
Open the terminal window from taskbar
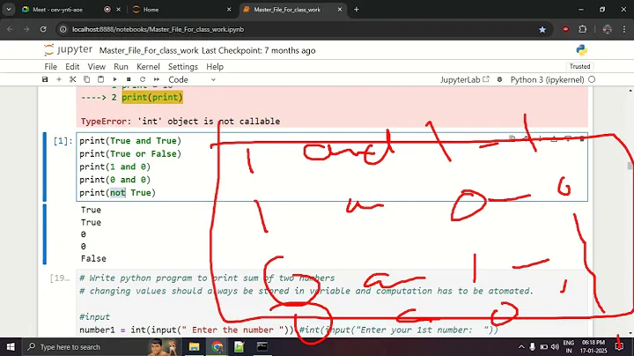click(x=262, y=346)
